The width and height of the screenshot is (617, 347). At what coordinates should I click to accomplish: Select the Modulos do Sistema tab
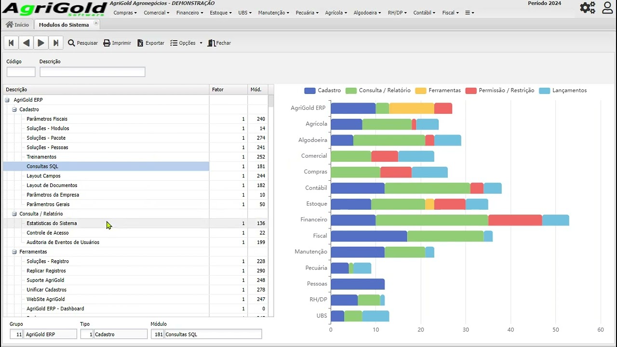[64, 25]
